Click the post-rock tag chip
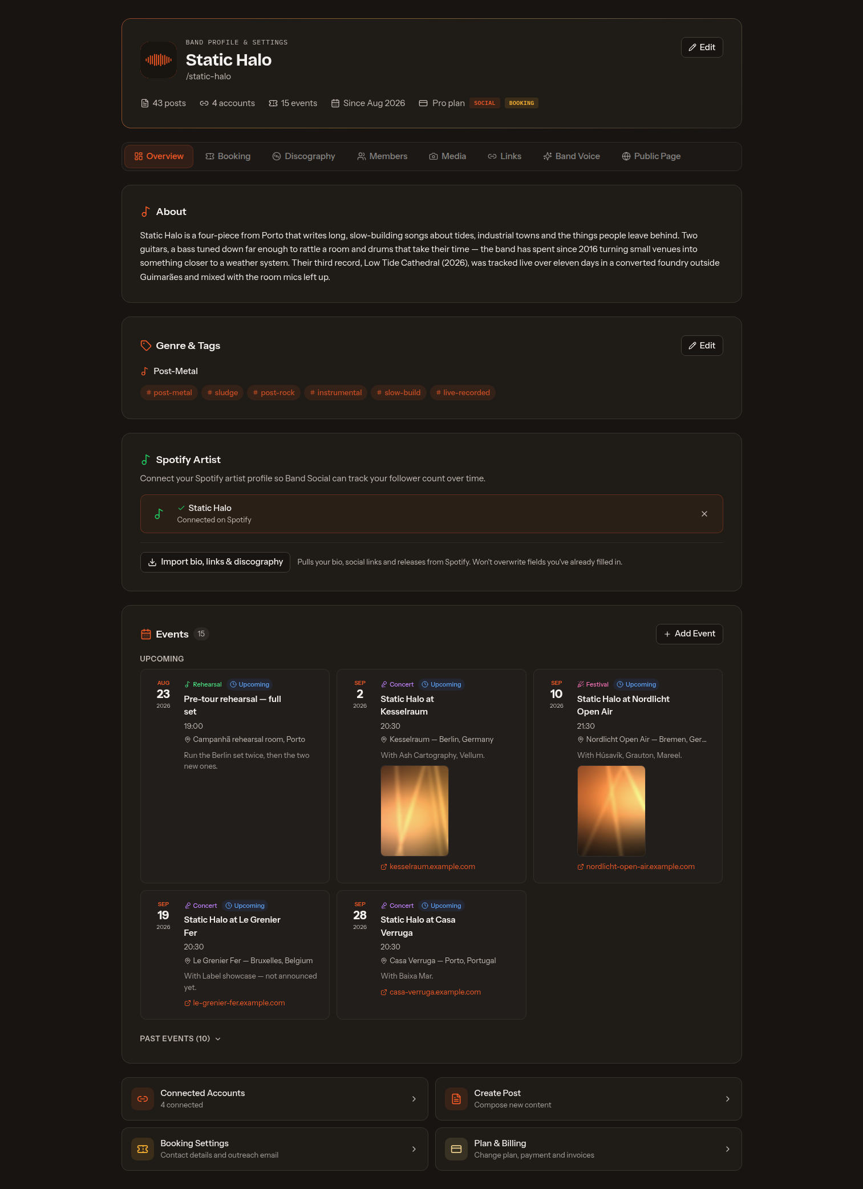 pos(274,393)
